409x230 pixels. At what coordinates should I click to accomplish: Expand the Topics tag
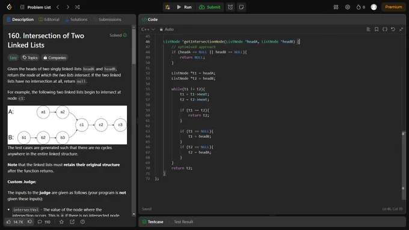tap(30, 58)
